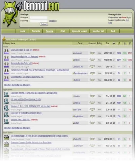Open Shigurui - English Dub - 1-12 link
The width and height of the screenshot is (135, 161).
21,63
